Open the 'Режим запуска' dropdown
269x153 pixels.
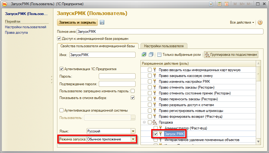[x=133, y=140]
